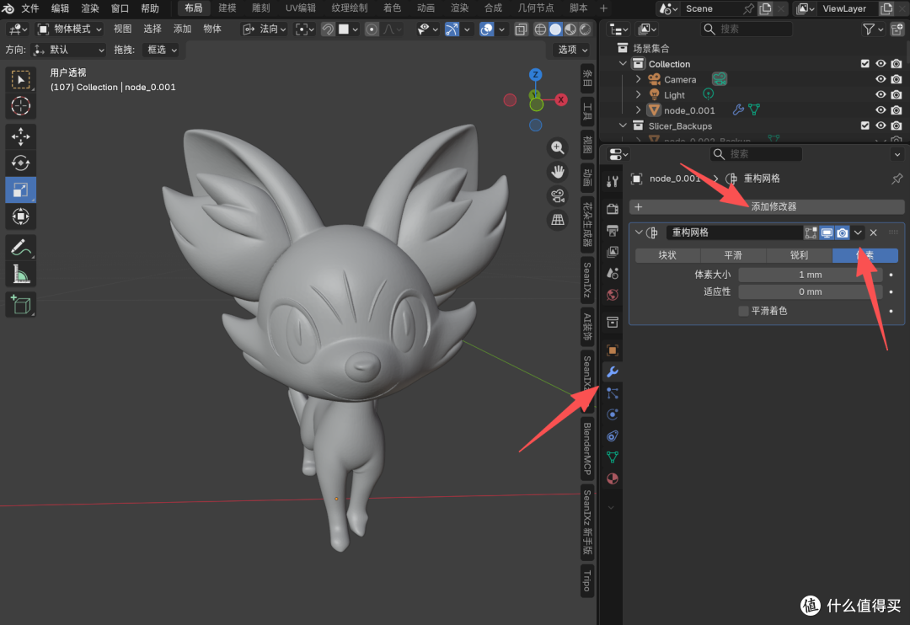This screenshot has width=910, height=625.
Task: Open the Physics properties tab icon
Action: (x=613, y=414)
